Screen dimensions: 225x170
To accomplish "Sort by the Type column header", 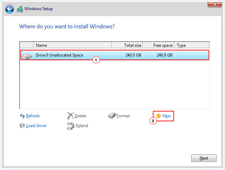I will click(x=192, y=45).
